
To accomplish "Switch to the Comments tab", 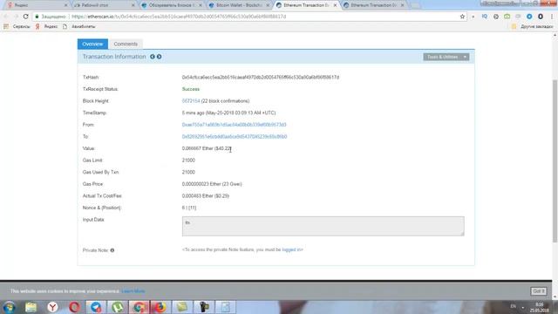I will point(126,44).
